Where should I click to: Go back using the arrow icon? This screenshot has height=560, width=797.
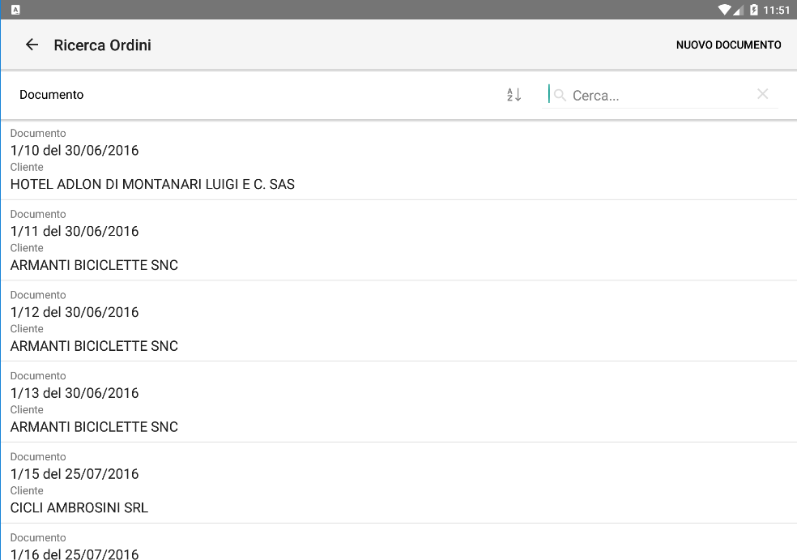pos(32,45)
